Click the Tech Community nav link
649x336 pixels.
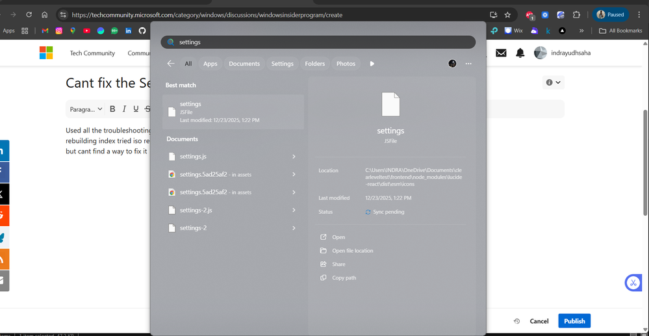click(x=92, y=53)
